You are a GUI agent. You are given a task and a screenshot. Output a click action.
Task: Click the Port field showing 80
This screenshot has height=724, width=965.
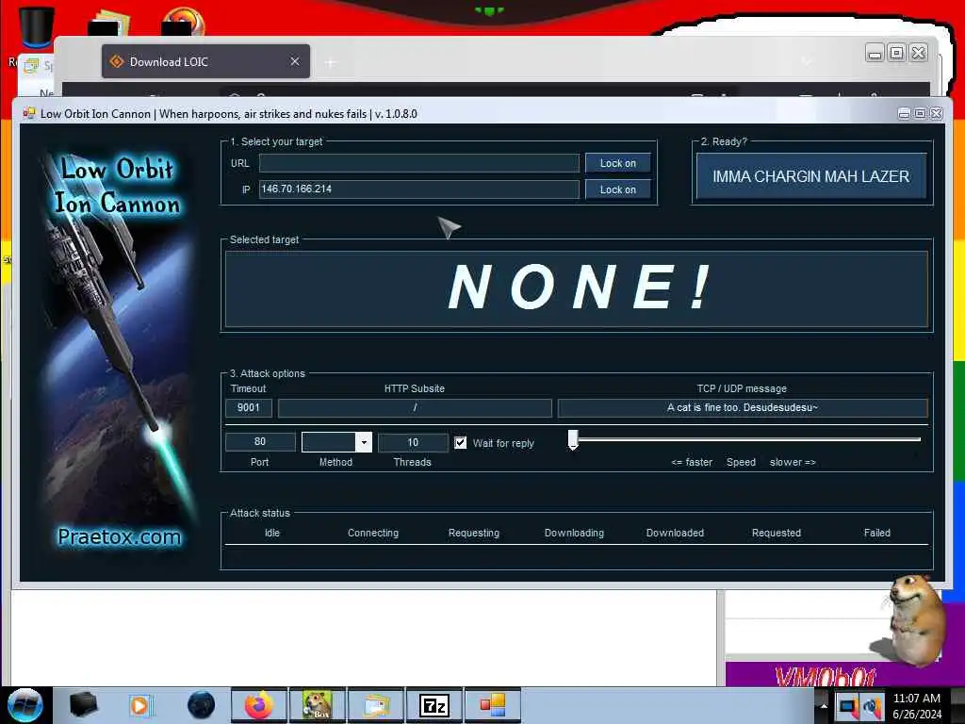[260, 442]
